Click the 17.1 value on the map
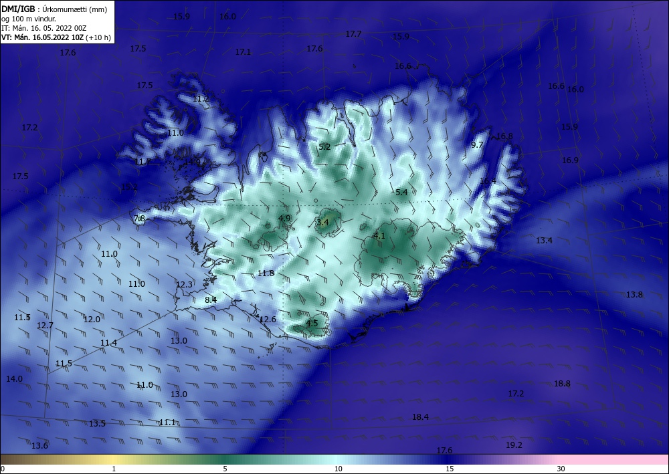 (x=243, y=52)
